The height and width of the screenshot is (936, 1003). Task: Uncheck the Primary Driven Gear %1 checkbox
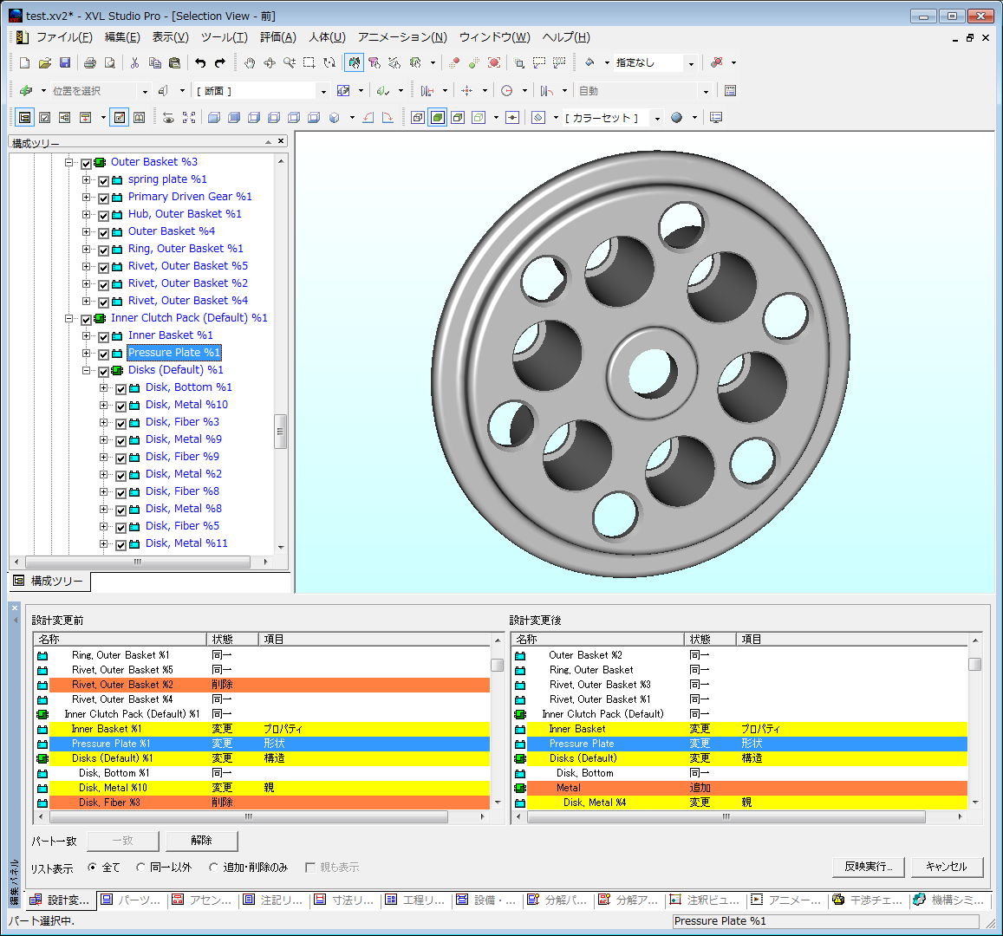[x=103, y=198]
